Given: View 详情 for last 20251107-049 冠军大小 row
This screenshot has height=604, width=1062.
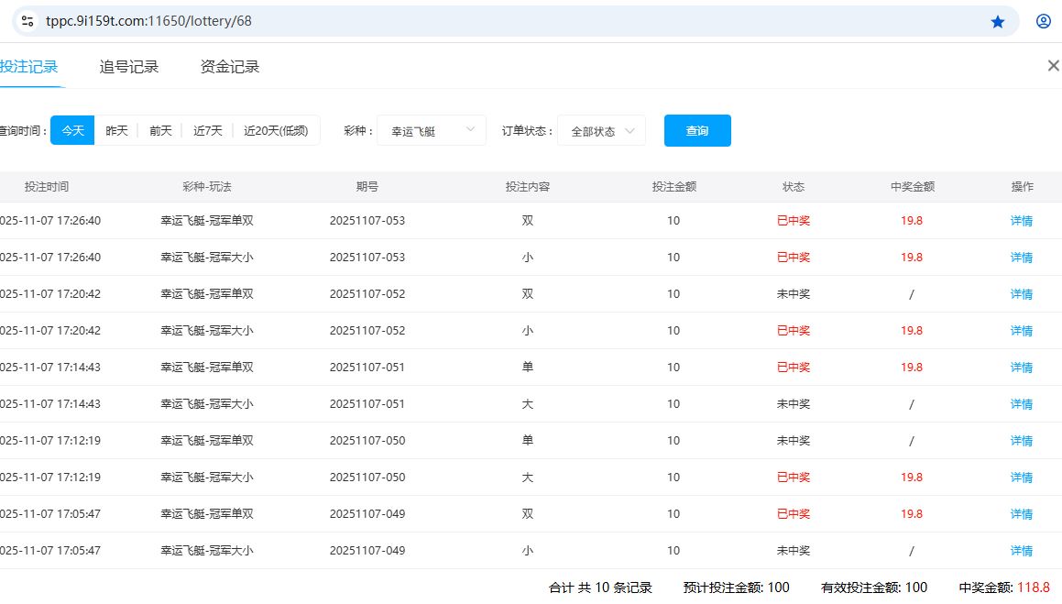Looking at the screenshot, I should click(1021, 551).
